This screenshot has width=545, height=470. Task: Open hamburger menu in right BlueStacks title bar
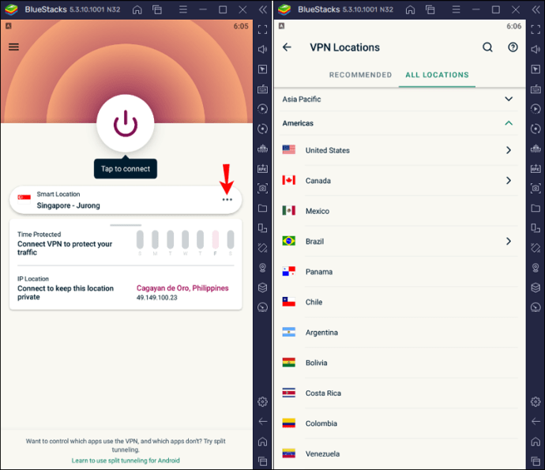point(456,9)
